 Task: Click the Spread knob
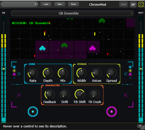(x=112, y=73)
